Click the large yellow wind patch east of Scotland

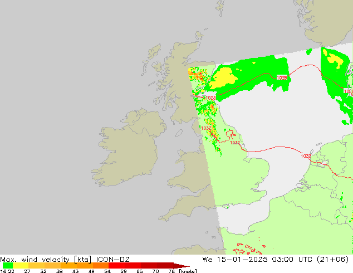click(x=224, y=77)
